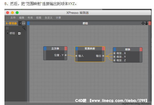
Task: Click the red output corner of 群组 header
Action: click(150, 23)
